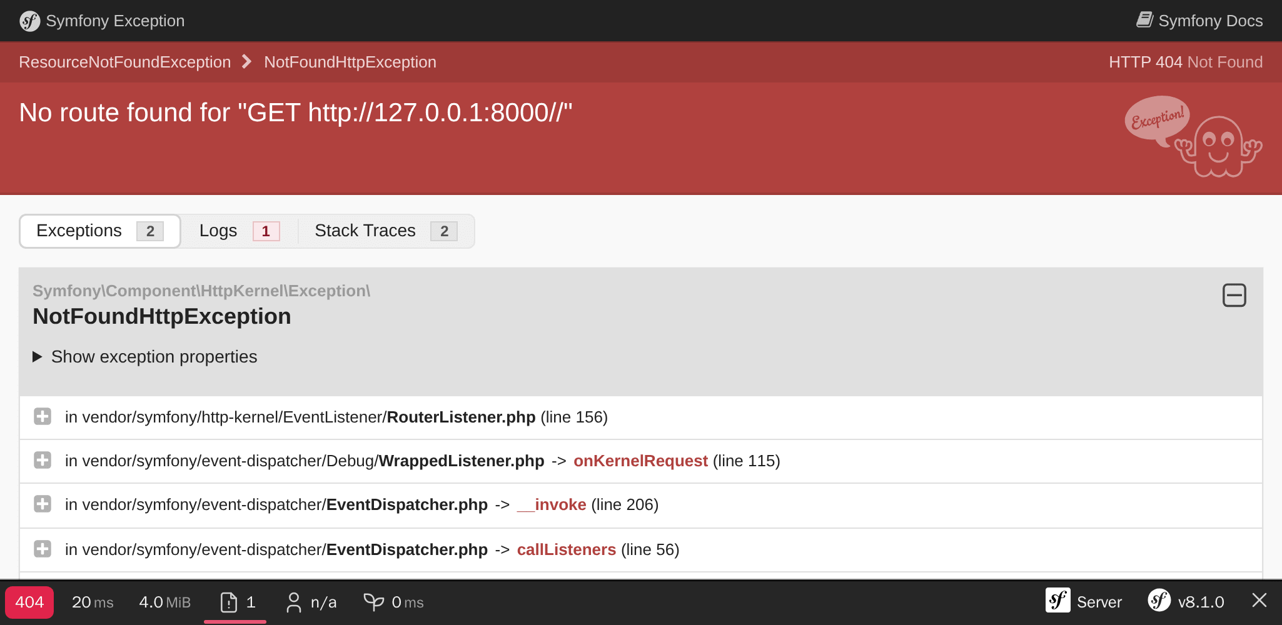Open the exception count icon in toolbar
The width and height of the screenshot is (1282, 625).
pos(229,602)
